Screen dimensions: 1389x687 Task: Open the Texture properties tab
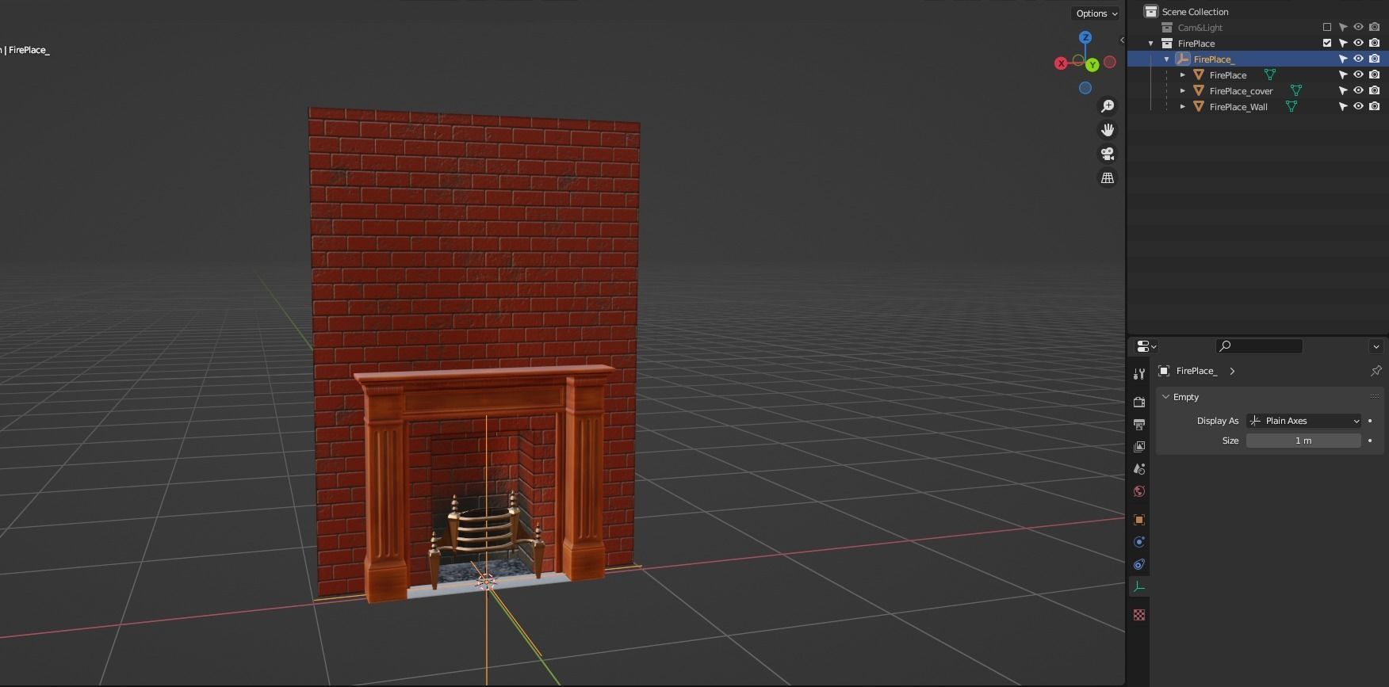tap(1139, 615)
